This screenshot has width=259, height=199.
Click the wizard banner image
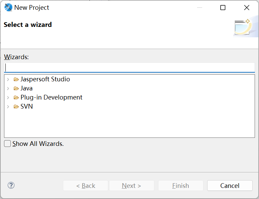243,27
